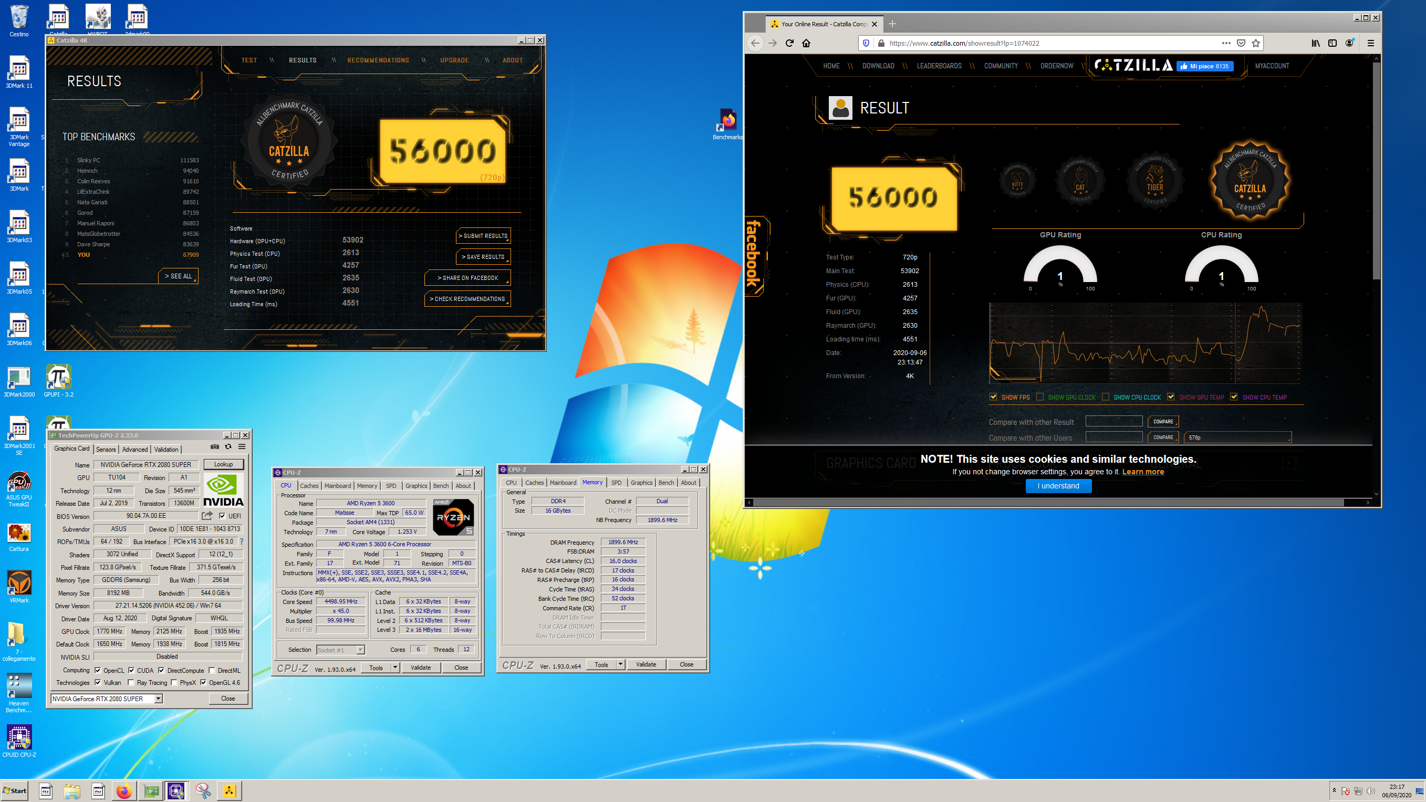Click the Learn more cookie link
Image resolution: width=1426 pixels, height=802 pixels.
tap(1142, 472)
